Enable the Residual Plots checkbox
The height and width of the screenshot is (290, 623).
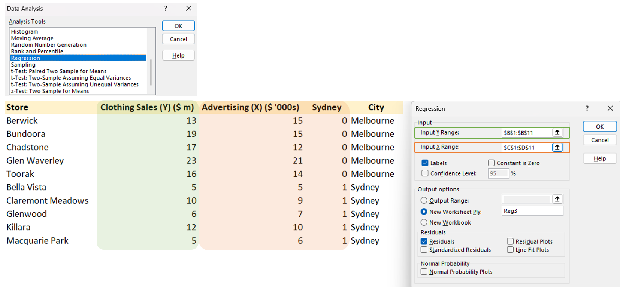click(x=510, y=241)
